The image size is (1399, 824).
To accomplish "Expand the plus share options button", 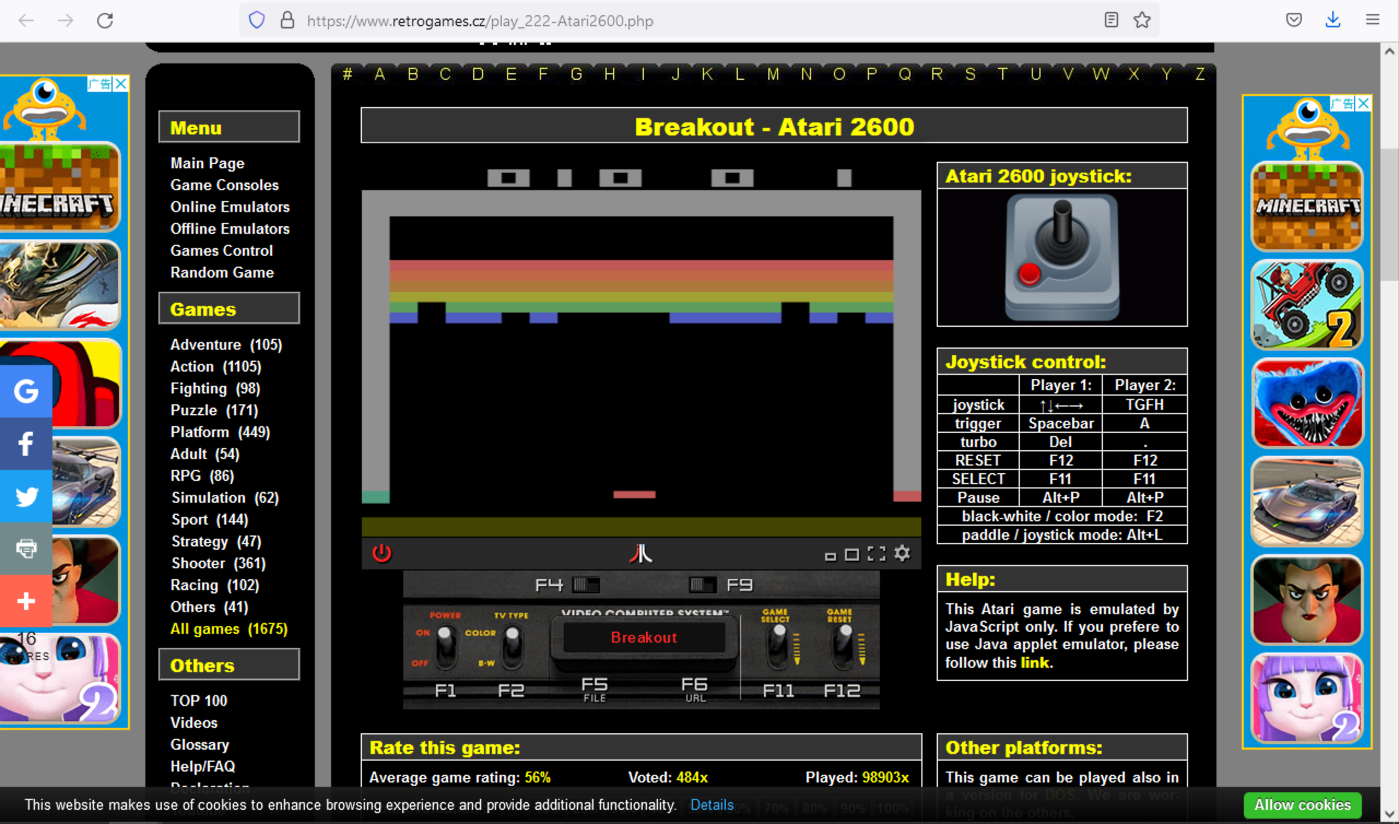I will click(x=26, y=600).
